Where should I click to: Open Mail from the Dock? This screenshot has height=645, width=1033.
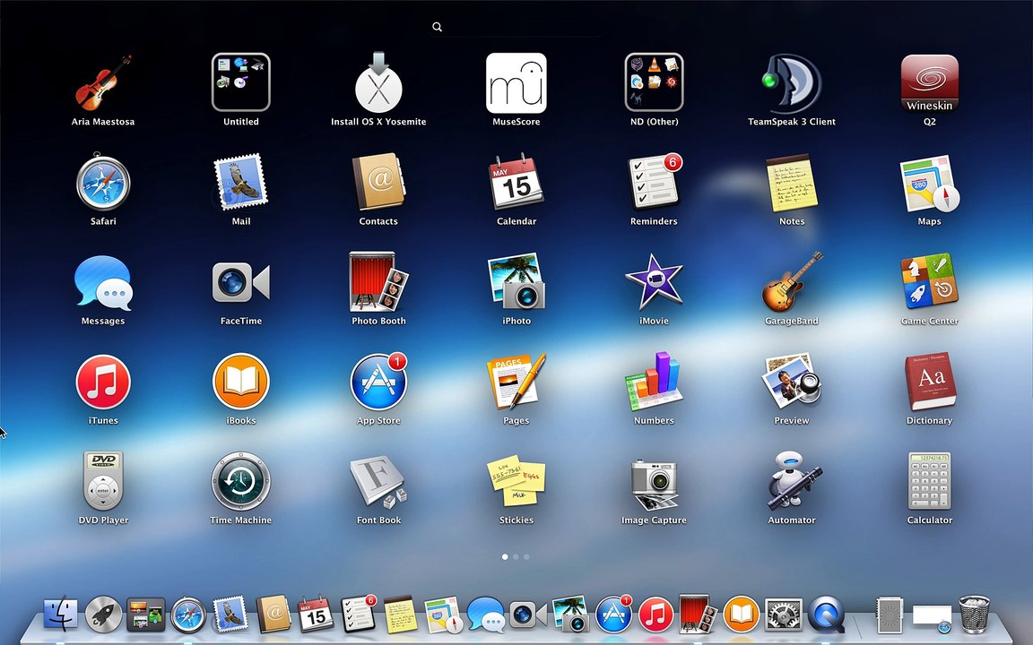230,615
